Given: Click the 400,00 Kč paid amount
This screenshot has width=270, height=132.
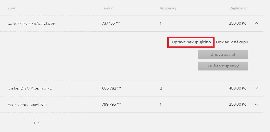Looking at the screenshot, I should (237, 88).
